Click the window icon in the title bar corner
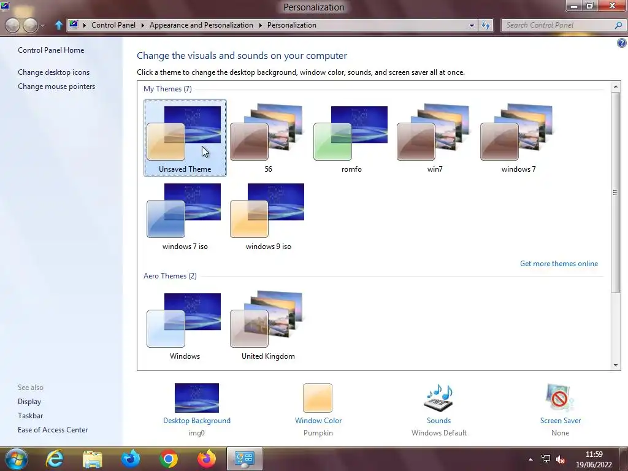 point(5,6)
